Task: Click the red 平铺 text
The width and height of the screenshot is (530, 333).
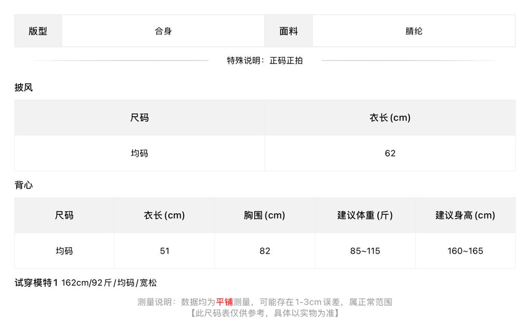Action: tap(225, 302)
